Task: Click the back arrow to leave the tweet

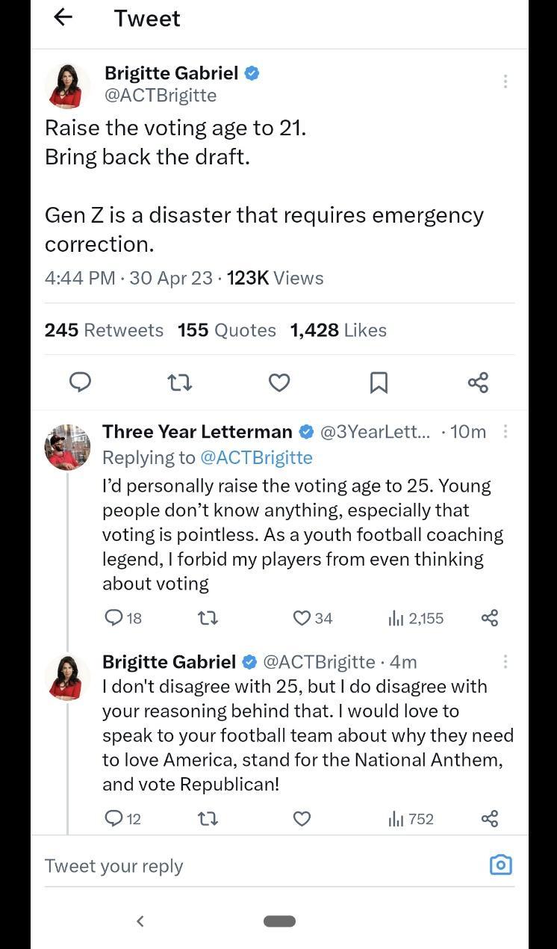Action: (63, 18)
